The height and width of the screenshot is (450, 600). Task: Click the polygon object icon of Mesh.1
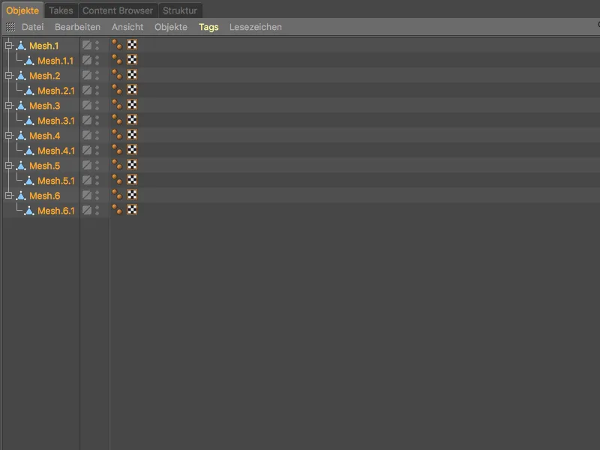click(x=21, y=46)
